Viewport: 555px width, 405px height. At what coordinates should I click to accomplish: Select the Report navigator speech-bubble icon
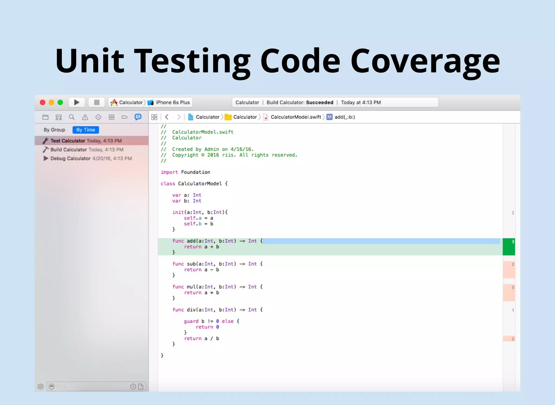(138, 117)
